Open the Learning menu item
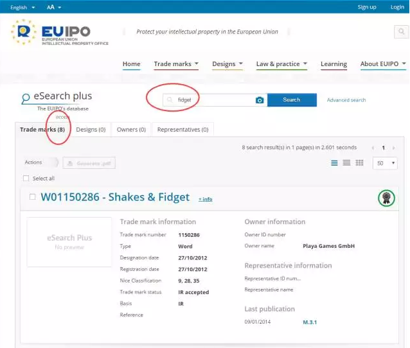This screenshot has height=348, width=410. [x=334, y=64]
